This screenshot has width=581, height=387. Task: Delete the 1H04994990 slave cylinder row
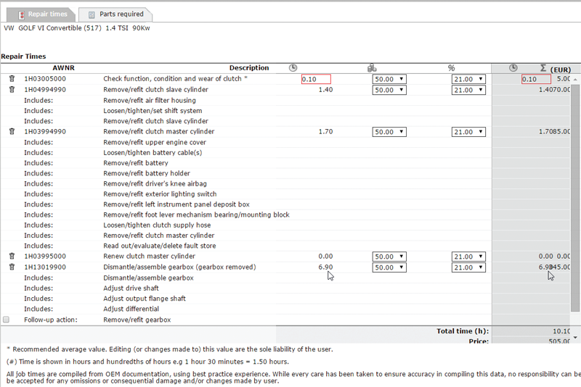pyautogui.click(x=12, y=89)
